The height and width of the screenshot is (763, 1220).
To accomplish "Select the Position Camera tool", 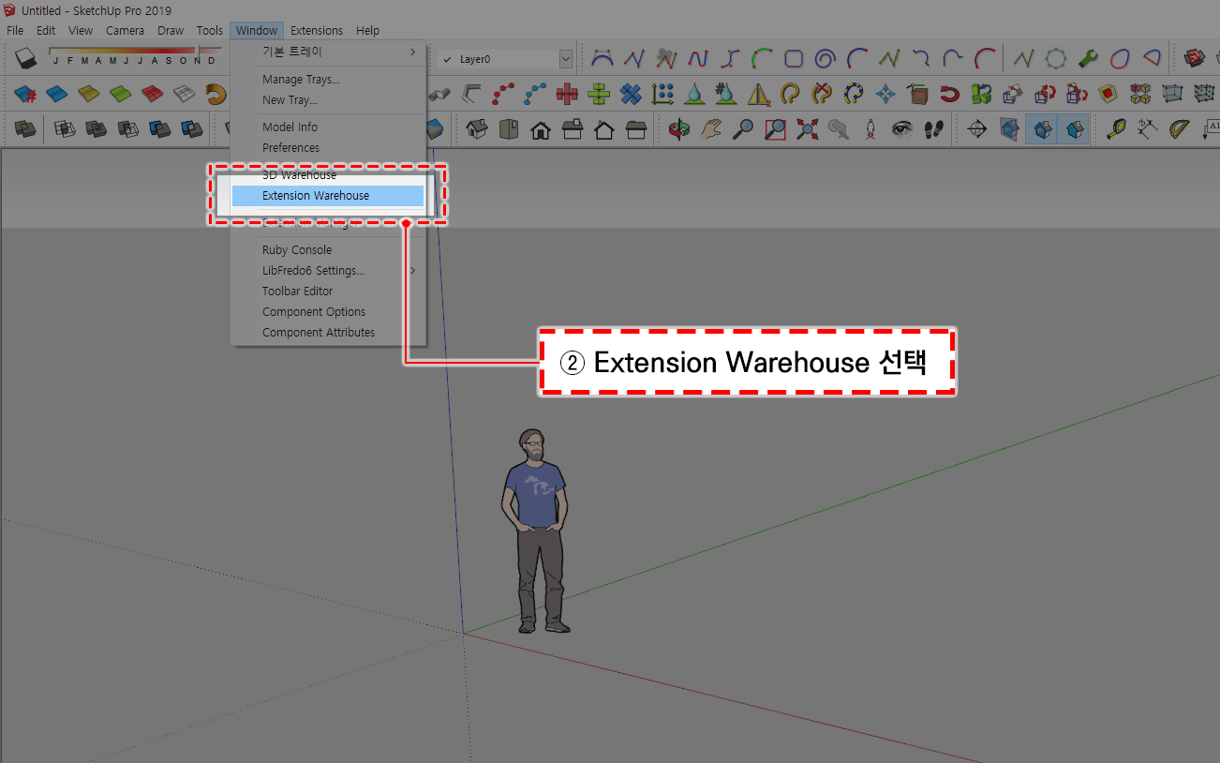I will (x=870, y=129).
